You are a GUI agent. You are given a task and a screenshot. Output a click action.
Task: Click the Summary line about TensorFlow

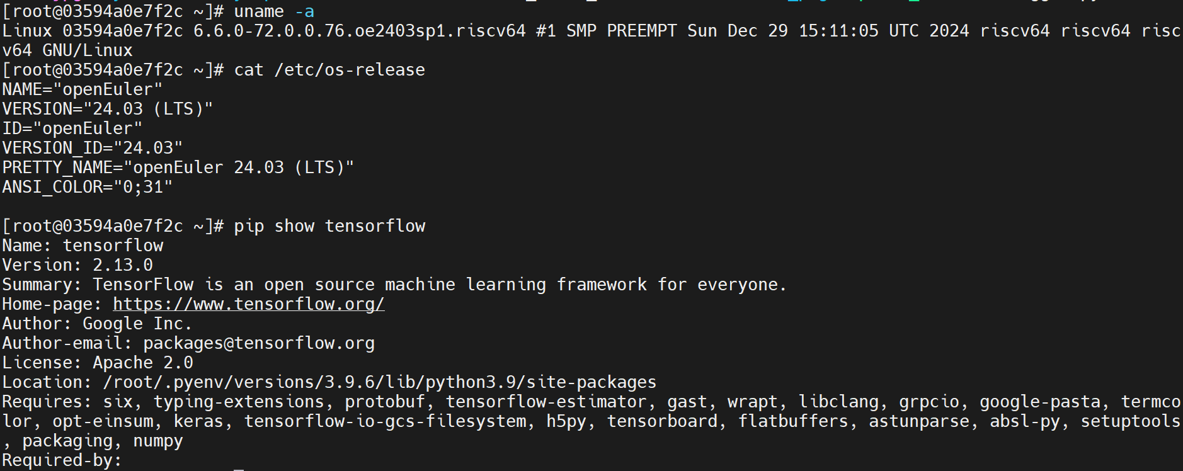tap(395, 285)
